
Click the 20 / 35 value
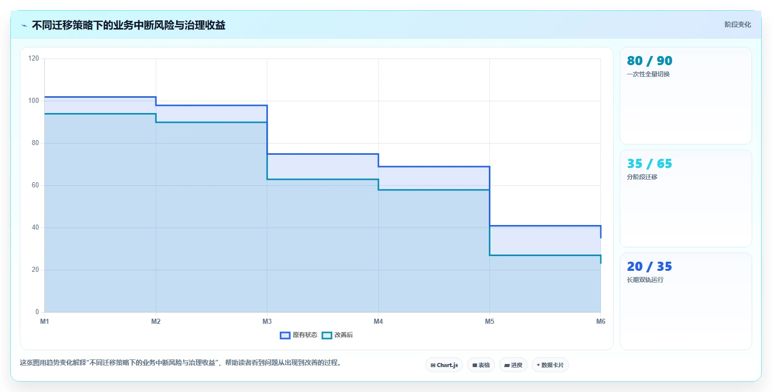649,267
